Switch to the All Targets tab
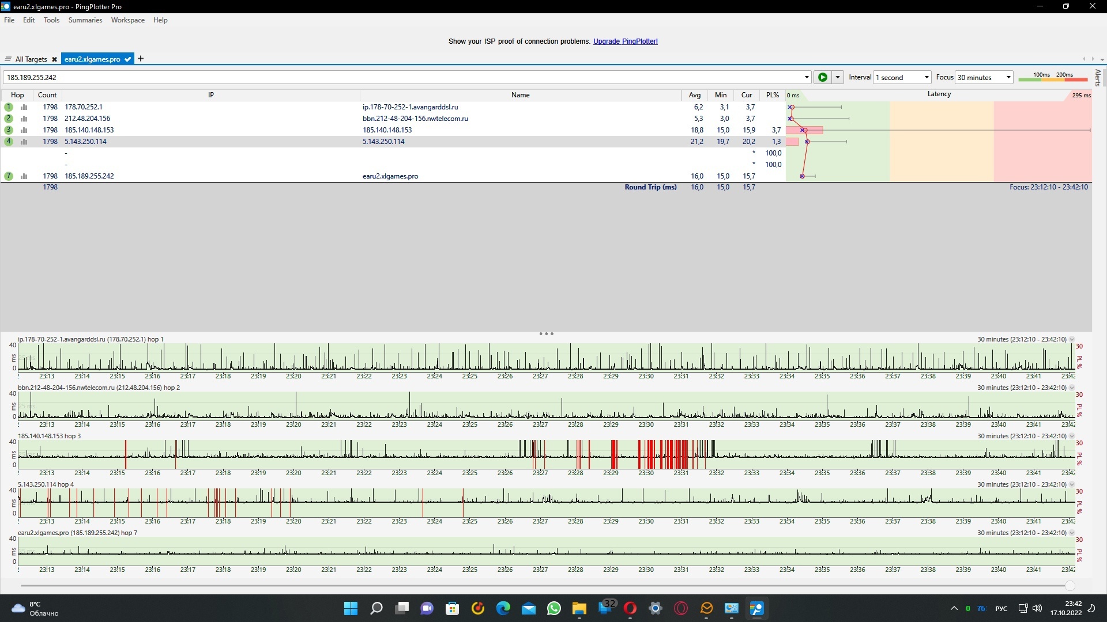The width and height of the screenshot is (1107, 622). click(31, 59)
